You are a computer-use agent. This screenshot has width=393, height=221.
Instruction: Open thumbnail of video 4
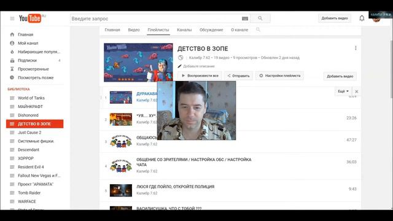121,166
